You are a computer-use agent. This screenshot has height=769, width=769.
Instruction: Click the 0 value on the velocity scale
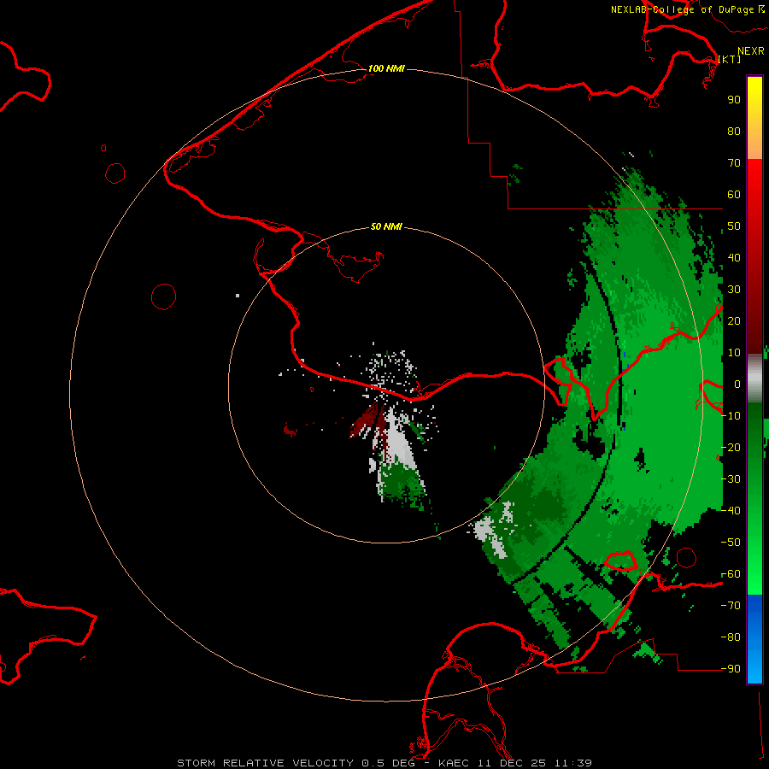tap(737, 384)
